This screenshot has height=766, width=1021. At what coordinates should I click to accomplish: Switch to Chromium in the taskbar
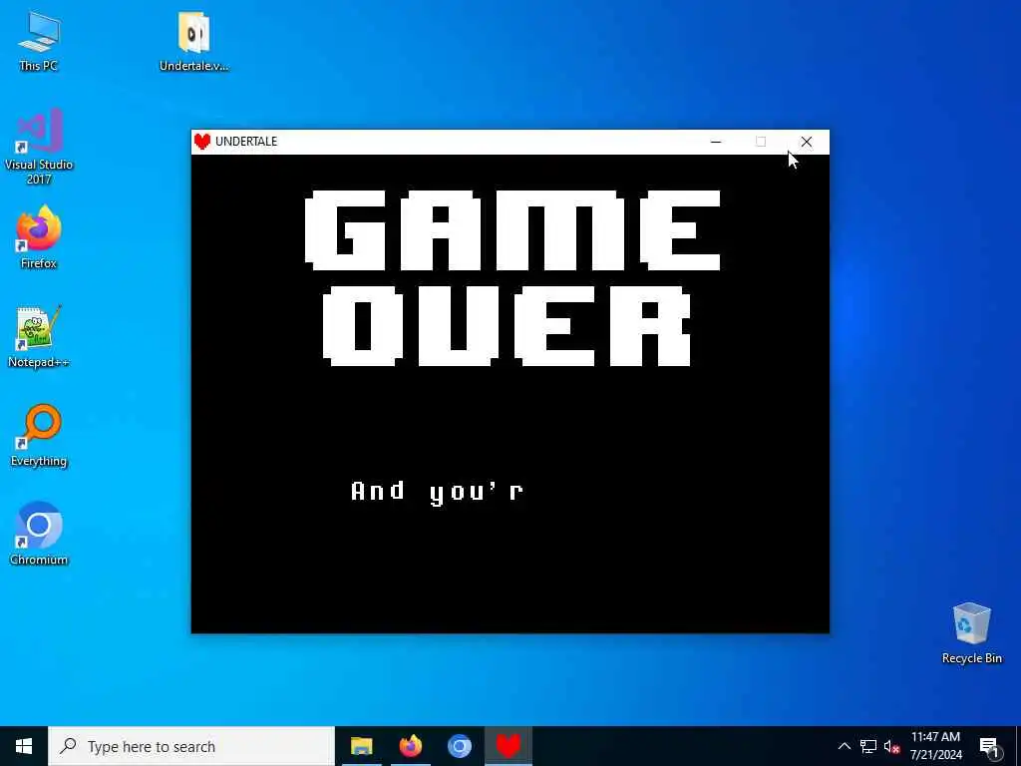coord(459,746)
